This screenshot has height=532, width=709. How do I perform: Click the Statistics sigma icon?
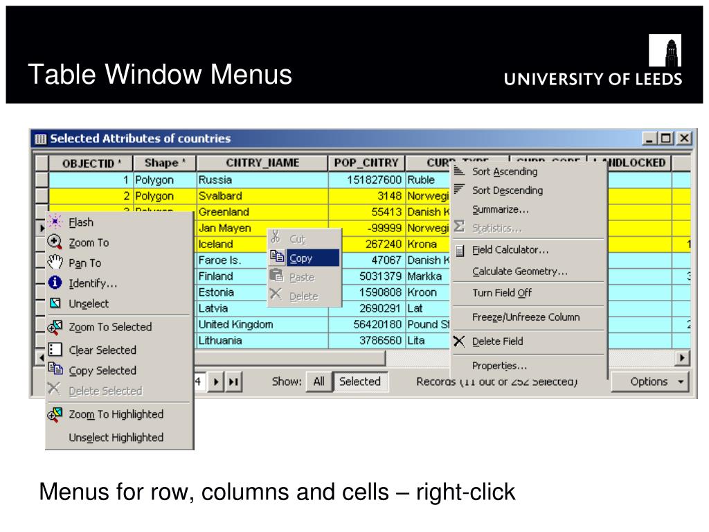coord(459,227)
